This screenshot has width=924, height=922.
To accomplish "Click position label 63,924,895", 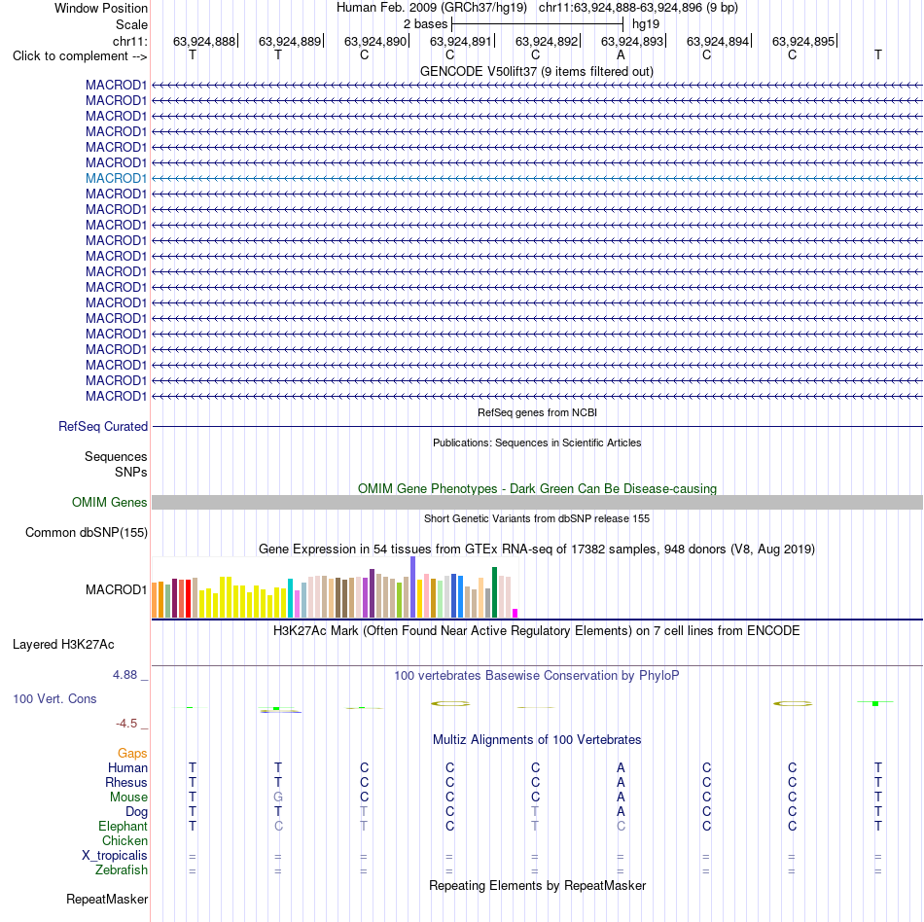I will pyautogui.click(x=803, y=41).
